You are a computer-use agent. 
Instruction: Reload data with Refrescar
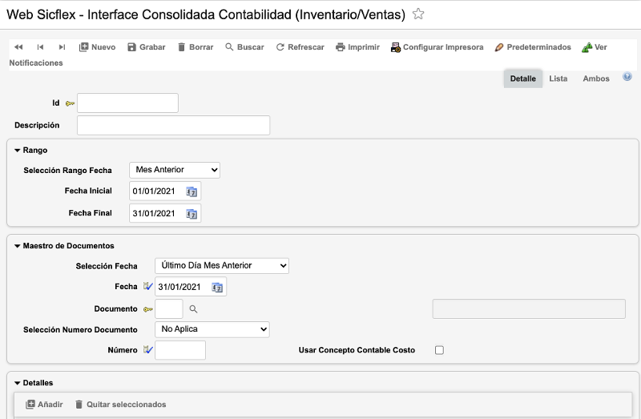(300, 47)
